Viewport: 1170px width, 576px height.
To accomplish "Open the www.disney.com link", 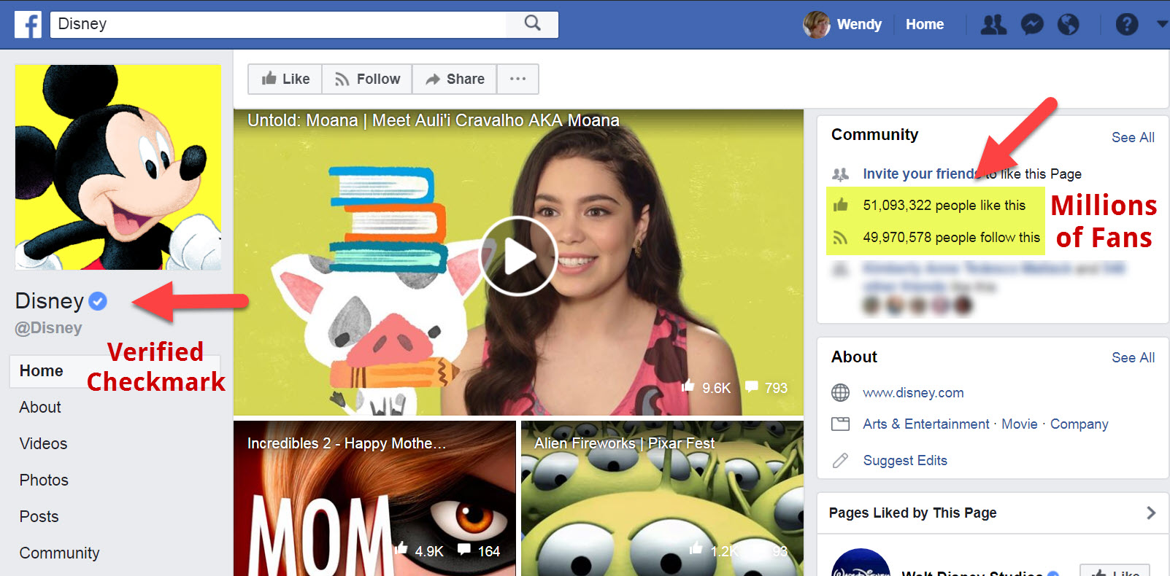I will click(x=913, y=393).
